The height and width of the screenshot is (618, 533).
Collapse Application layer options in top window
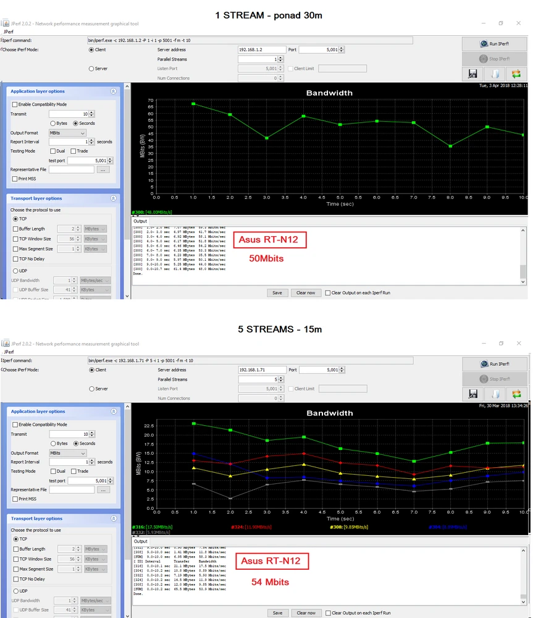(113, 91)
